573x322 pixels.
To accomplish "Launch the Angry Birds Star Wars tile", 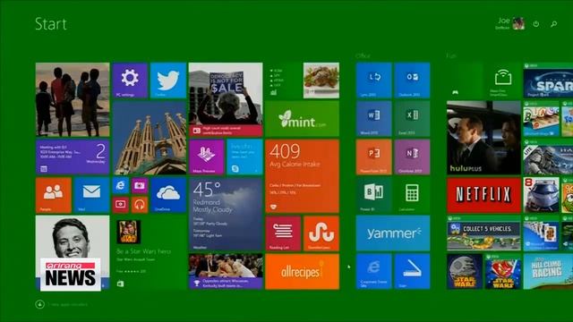I will tap(503, 271).
